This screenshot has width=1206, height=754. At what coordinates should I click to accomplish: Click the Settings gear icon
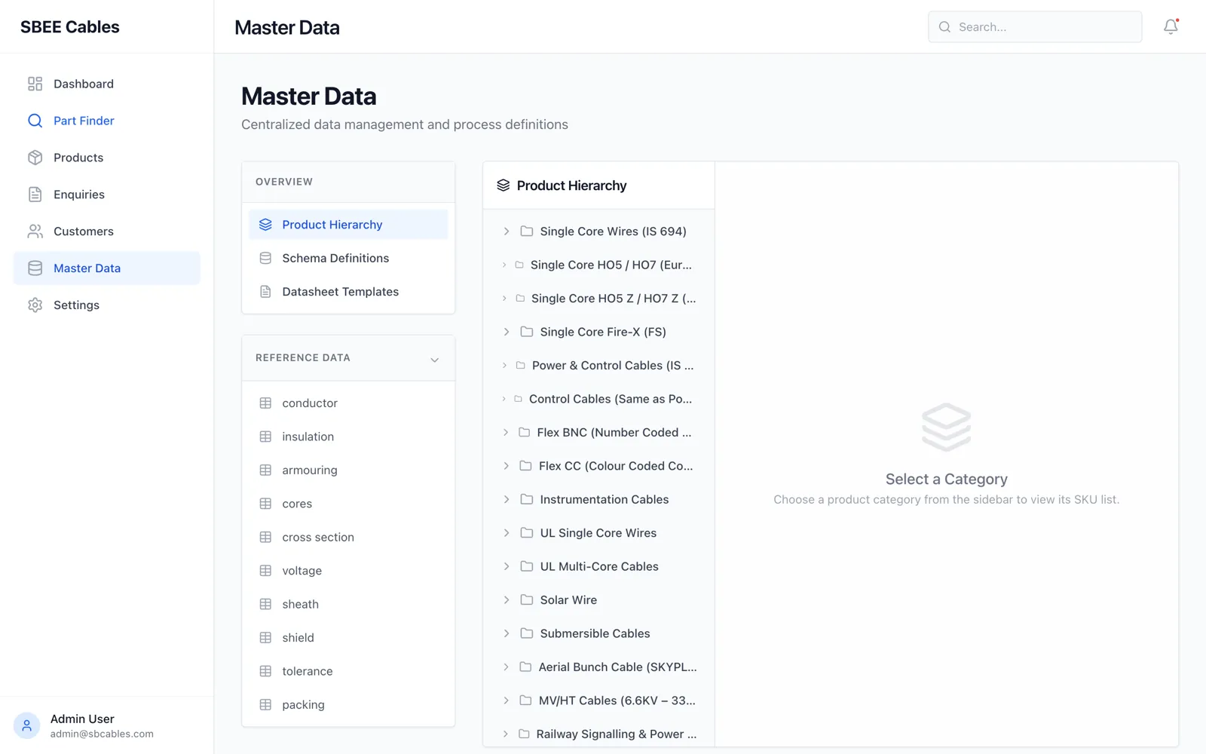pyautogui.click(x=35, y=305)
